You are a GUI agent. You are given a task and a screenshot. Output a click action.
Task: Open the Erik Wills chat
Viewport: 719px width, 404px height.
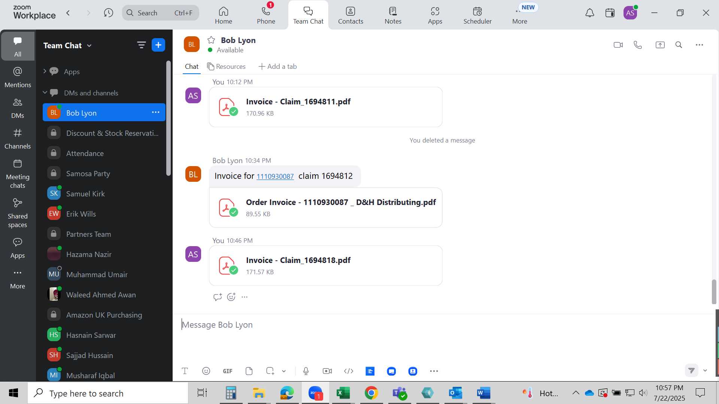[104, 214]
